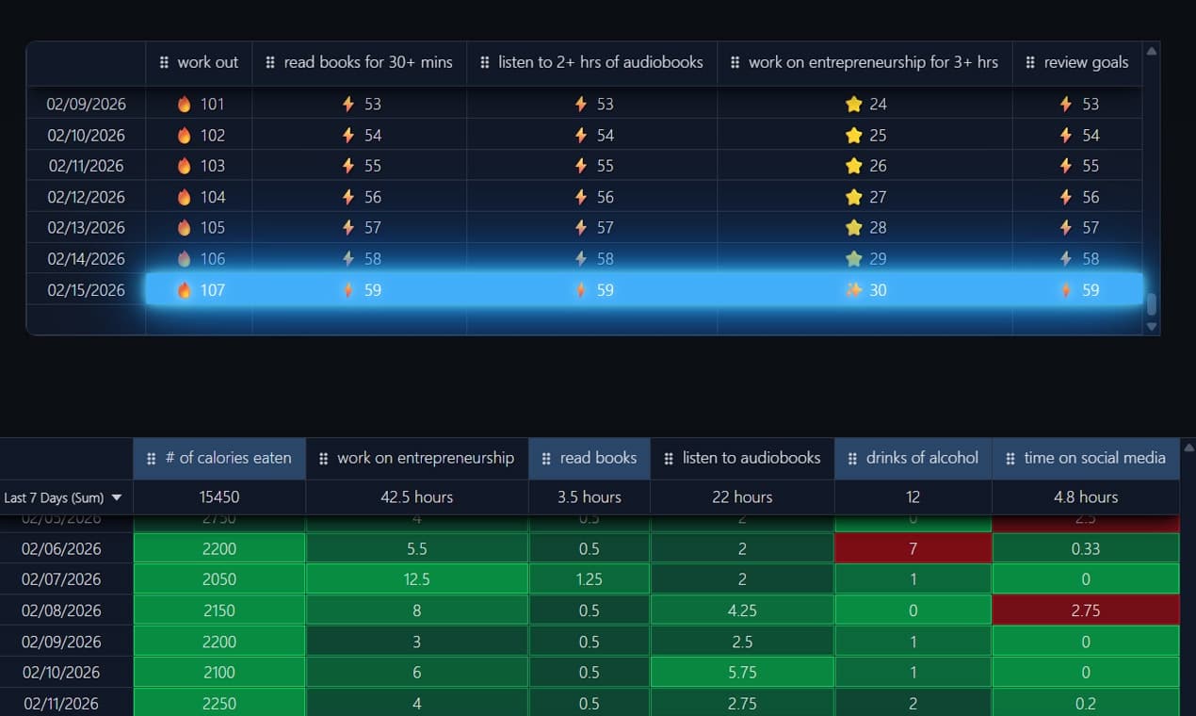Select the 12.5 entrepreneurship hours cell
The height and width of the screenshot is (716, 1196).
[416, 579]
